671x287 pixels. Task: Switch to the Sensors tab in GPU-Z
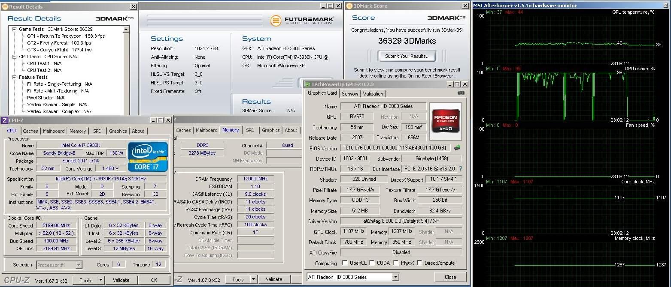(x=350, y=94)
